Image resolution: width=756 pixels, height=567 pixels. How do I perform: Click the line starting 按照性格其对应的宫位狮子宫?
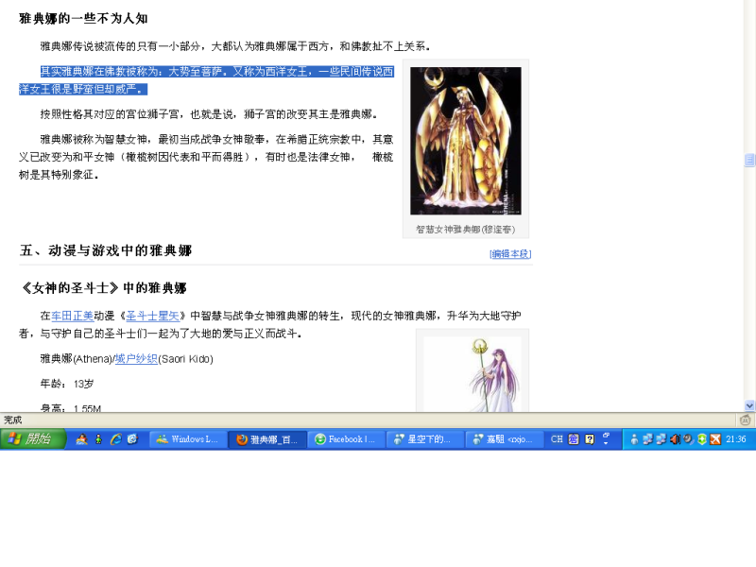pos(209,114)
